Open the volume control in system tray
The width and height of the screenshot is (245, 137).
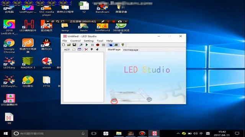click(195, 134)
